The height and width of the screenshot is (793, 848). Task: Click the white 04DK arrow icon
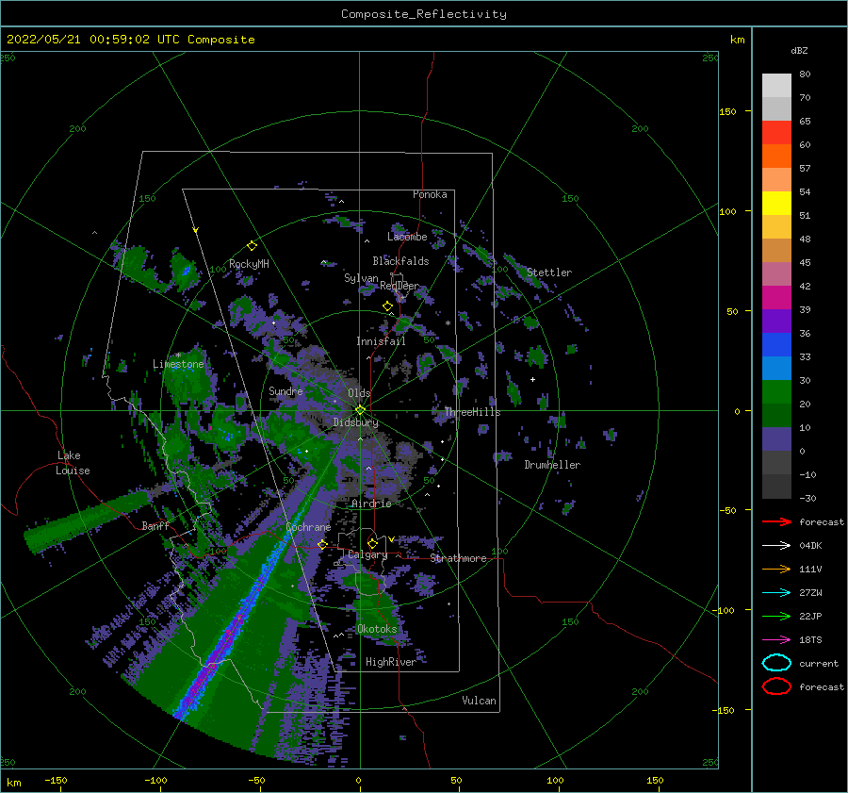[776, 545]
